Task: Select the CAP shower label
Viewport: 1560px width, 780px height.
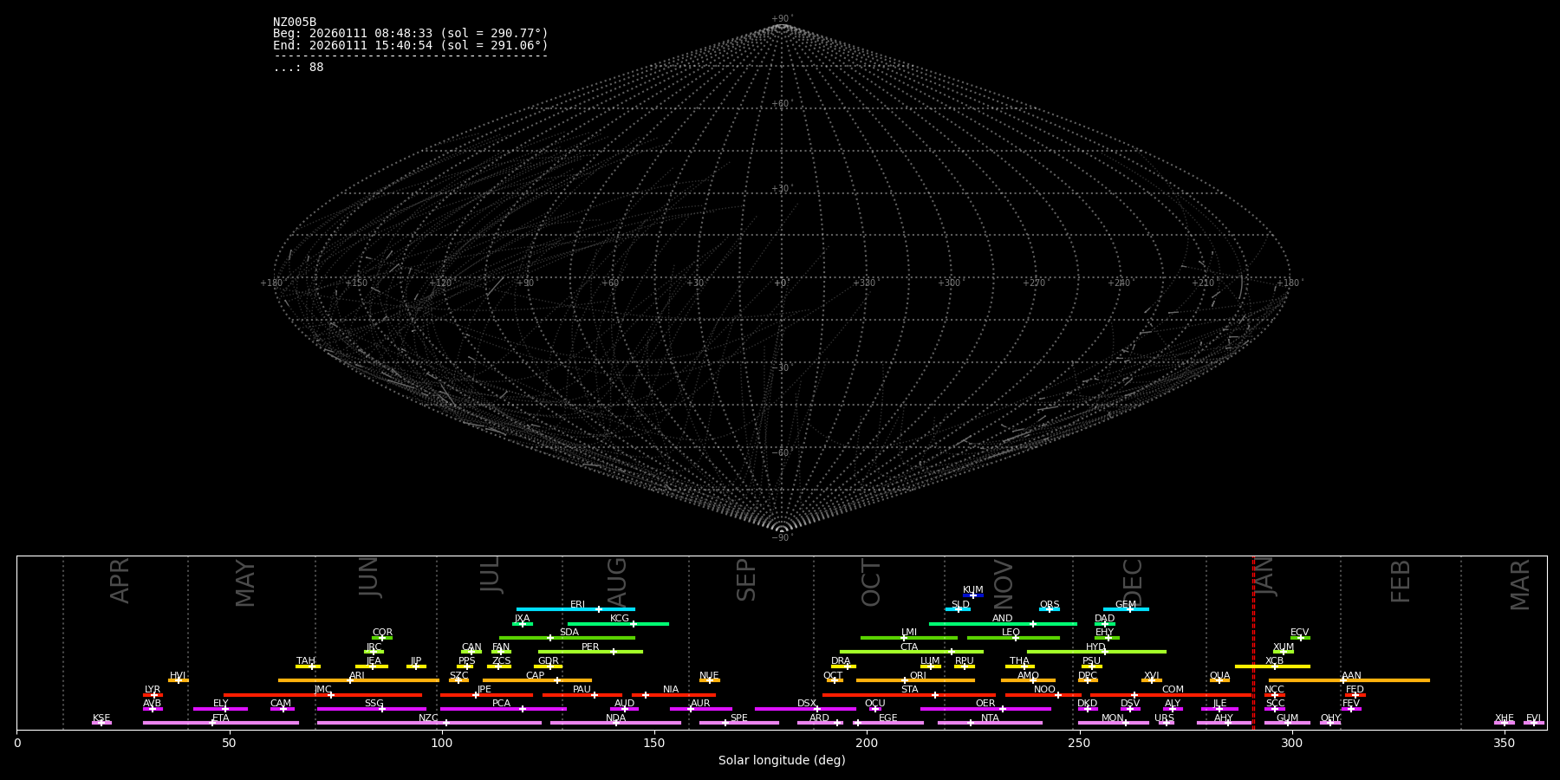Action: (x=536, y=676)
